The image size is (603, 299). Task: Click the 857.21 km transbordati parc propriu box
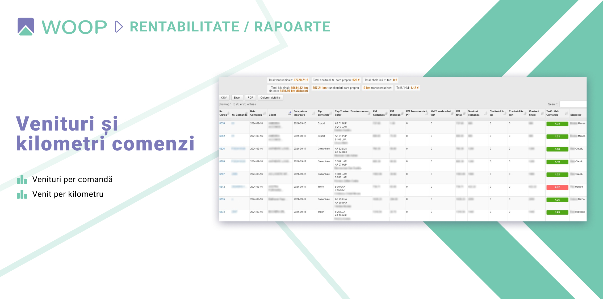(x=336, y=88)
